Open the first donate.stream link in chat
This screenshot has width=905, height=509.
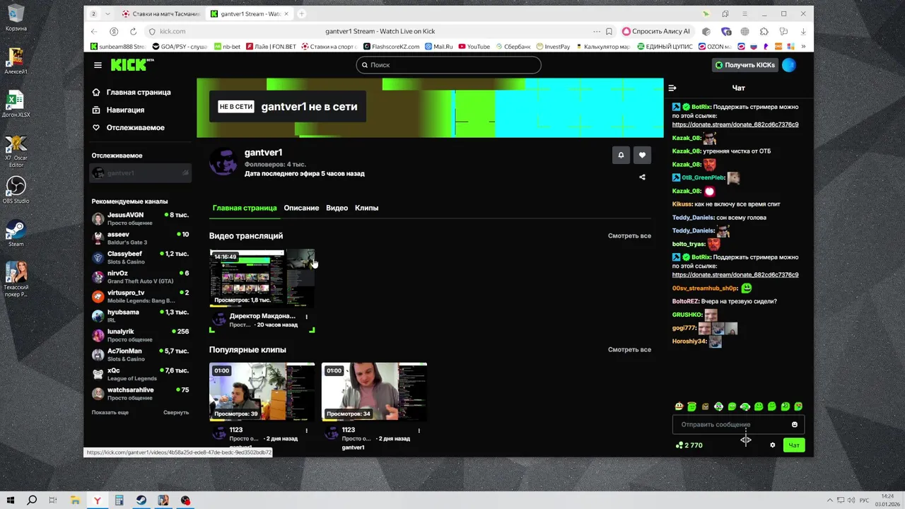click(735, 124)
